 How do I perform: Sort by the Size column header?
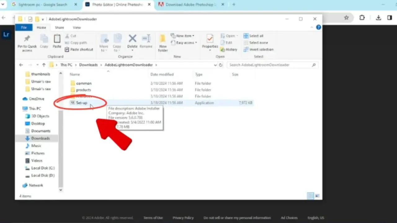click(x=235, y=74)
